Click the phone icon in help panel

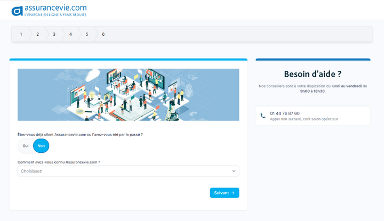(263, 116)
